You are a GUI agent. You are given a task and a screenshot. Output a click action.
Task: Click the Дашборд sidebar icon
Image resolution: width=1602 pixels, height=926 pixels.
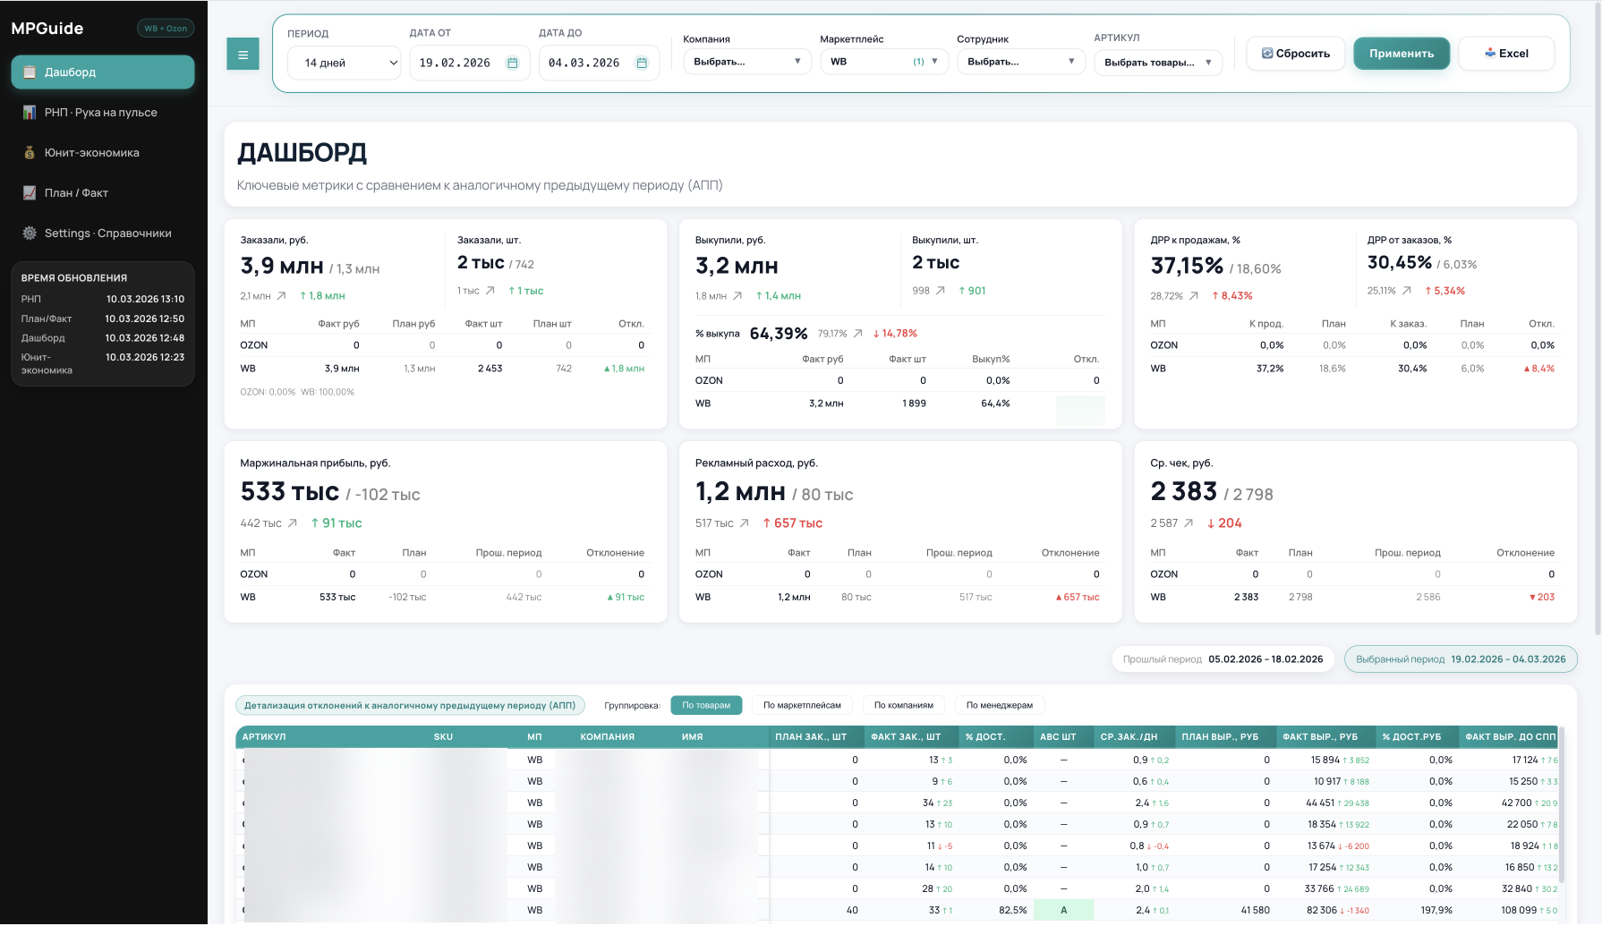pyautogui.click(x=30, y=72)
